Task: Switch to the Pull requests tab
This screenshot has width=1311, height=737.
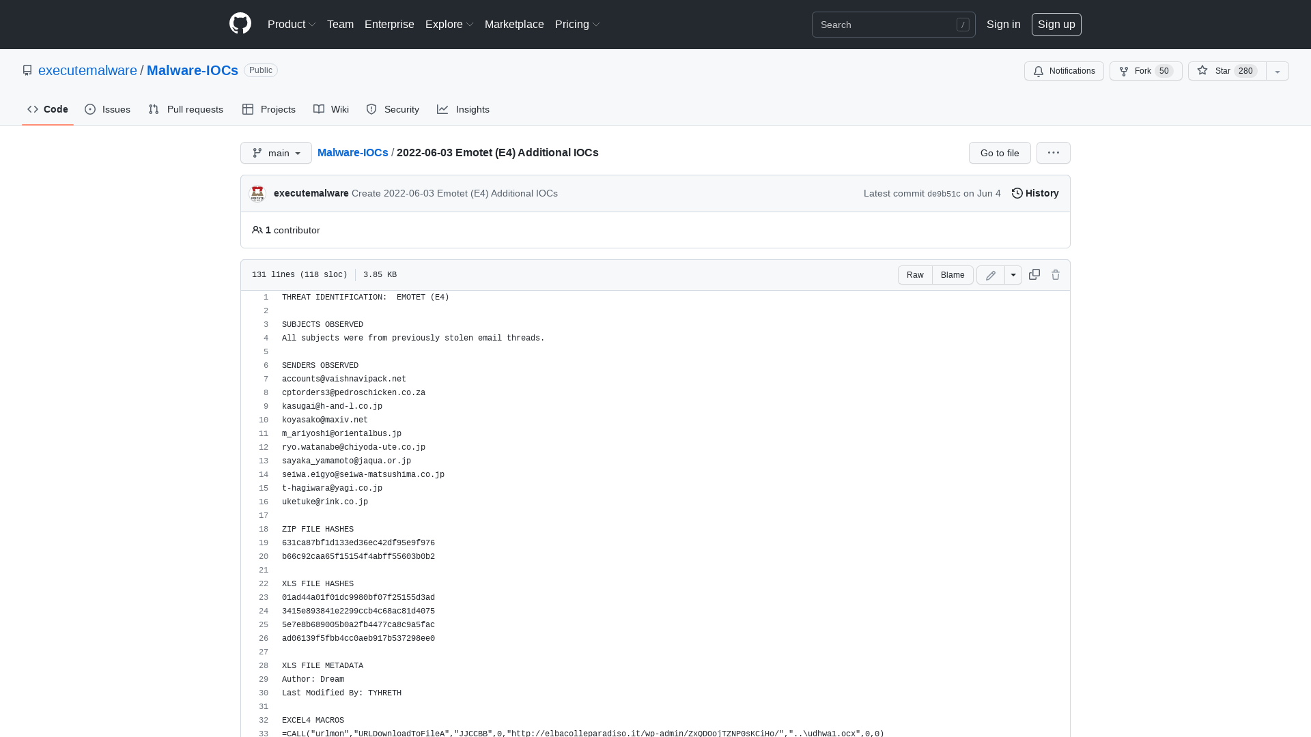Action: (x=186, y=109)
